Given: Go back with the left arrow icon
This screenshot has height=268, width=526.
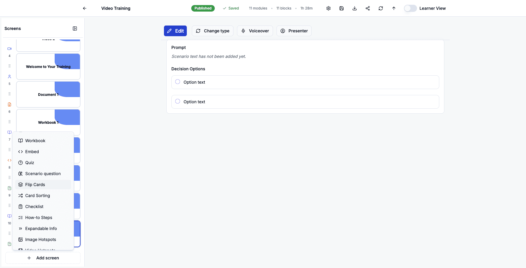Looking at the screenshot, I should 85,8.
